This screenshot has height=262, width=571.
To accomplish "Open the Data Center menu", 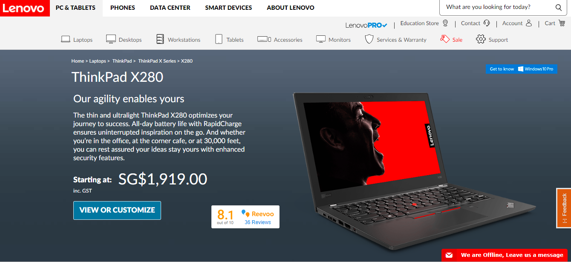I will [170, 8].
